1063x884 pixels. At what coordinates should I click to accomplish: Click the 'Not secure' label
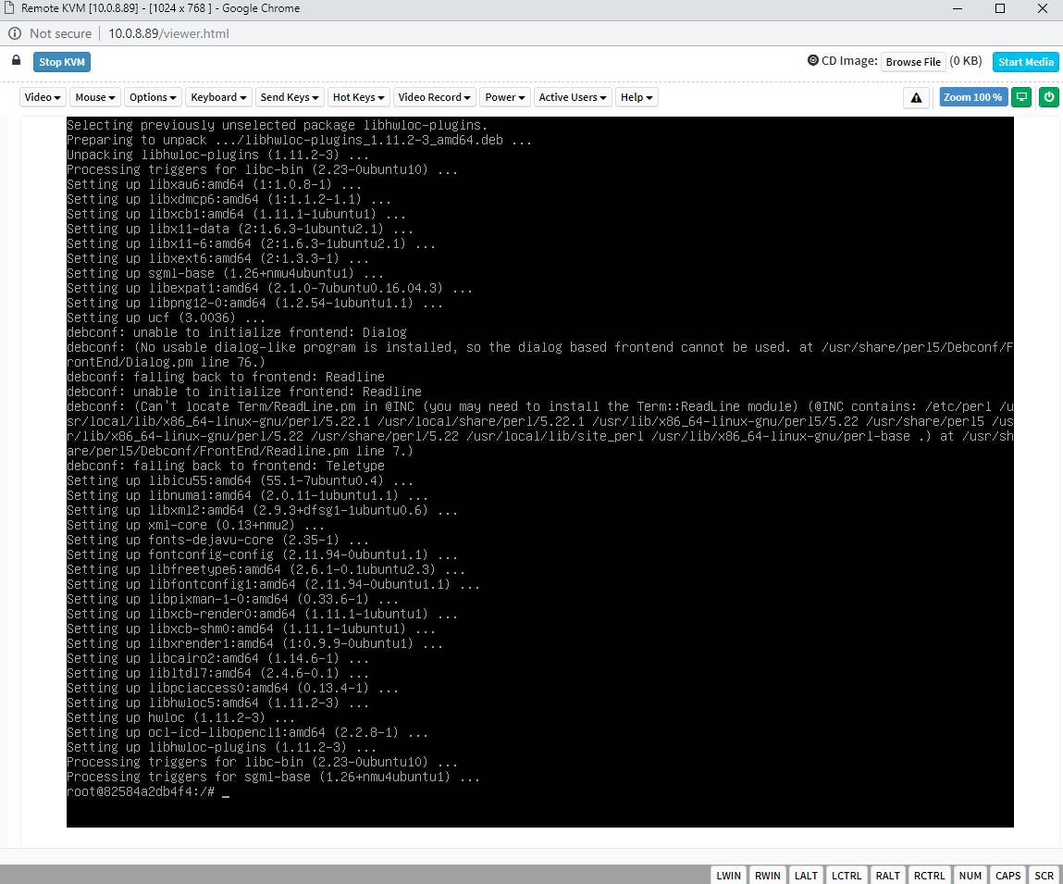tap(60, 33)
